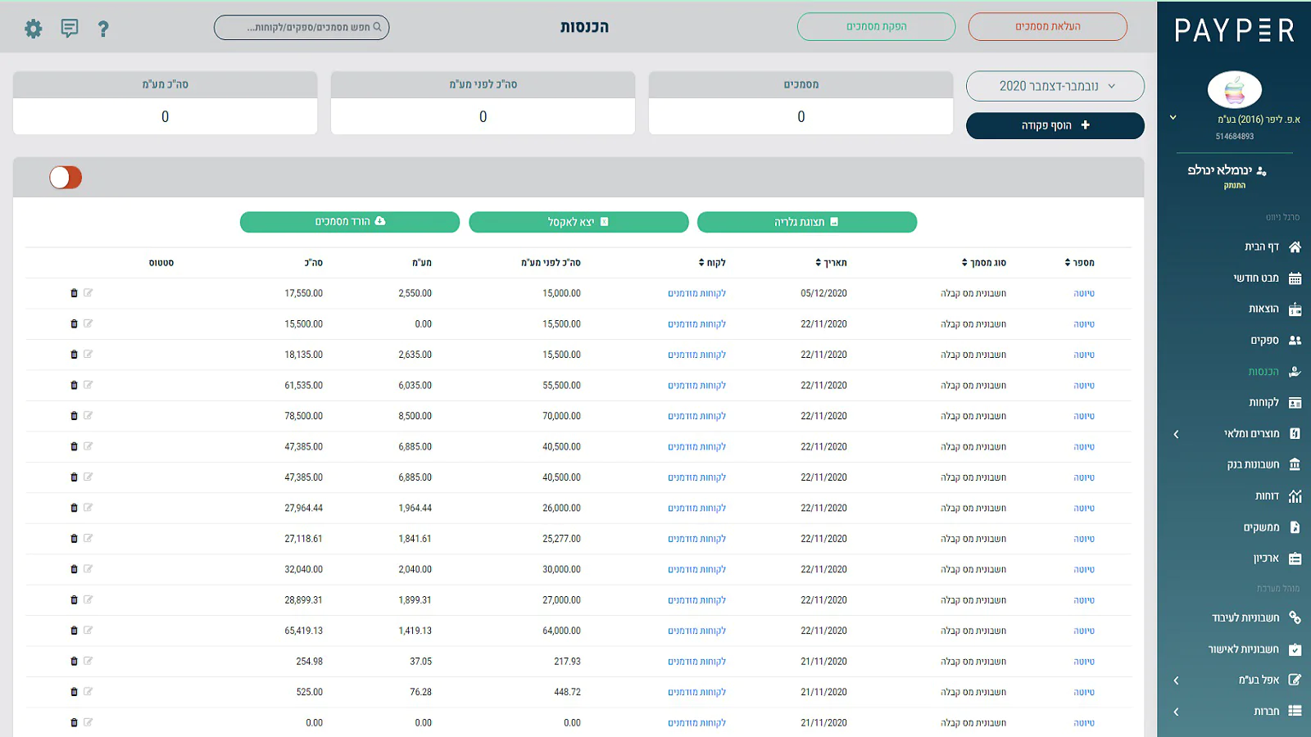Click the help question mark icon
The image size is (1311, 737).
(x=103, y=29)
